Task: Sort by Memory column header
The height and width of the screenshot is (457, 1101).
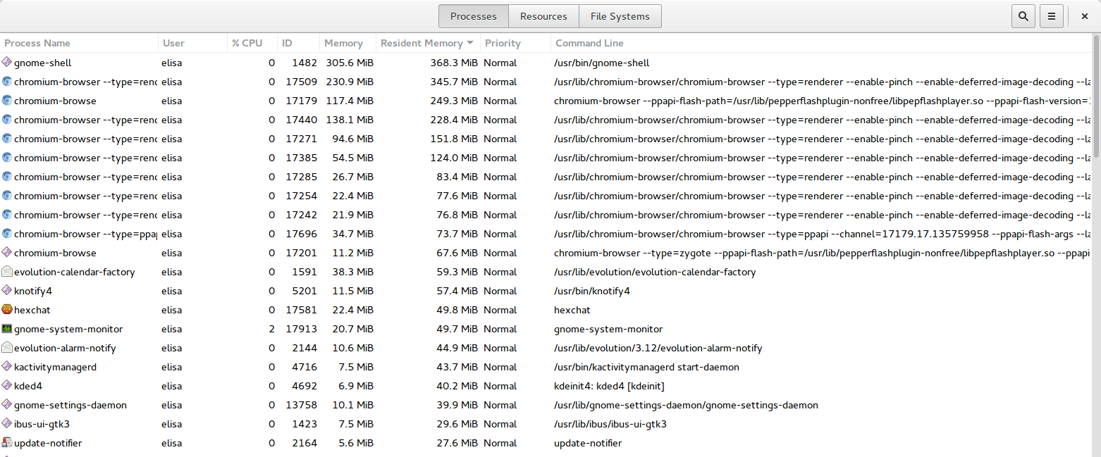Action: click(x=347, y=43)
